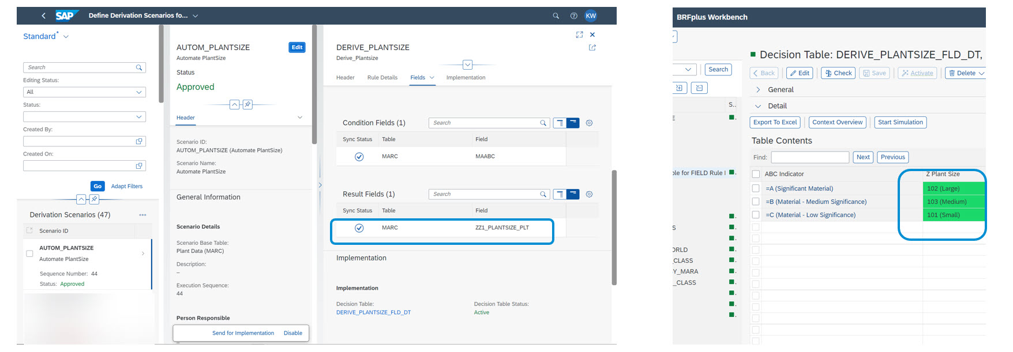Open Condition Fields table settings gear
The width and height of the screenshot is (1013, 352).
point(589,123)
